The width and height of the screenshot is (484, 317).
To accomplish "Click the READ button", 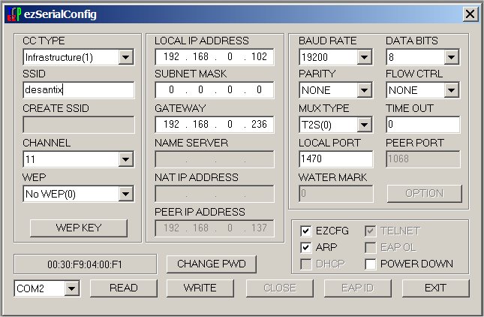I will click(124, 288).
